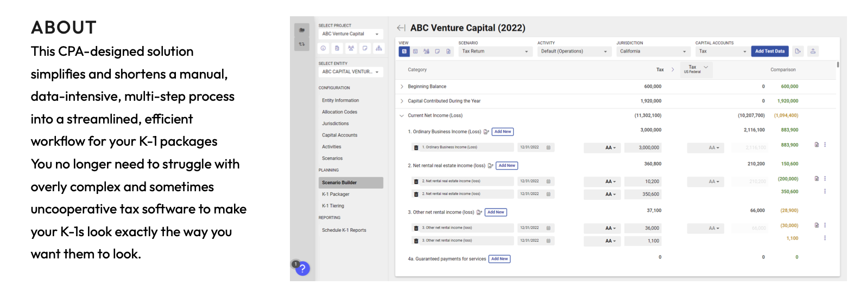Screen dimensions: 866x292
Task: Switch to the people view icon under View
Action: 426,51
